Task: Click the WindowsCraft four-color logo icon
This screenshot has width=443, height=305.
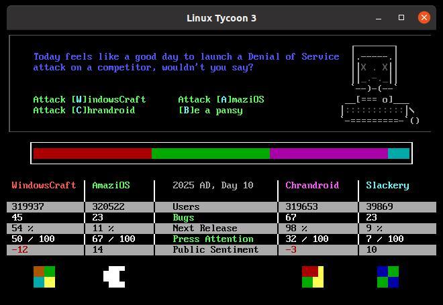Action: point(44,277)
